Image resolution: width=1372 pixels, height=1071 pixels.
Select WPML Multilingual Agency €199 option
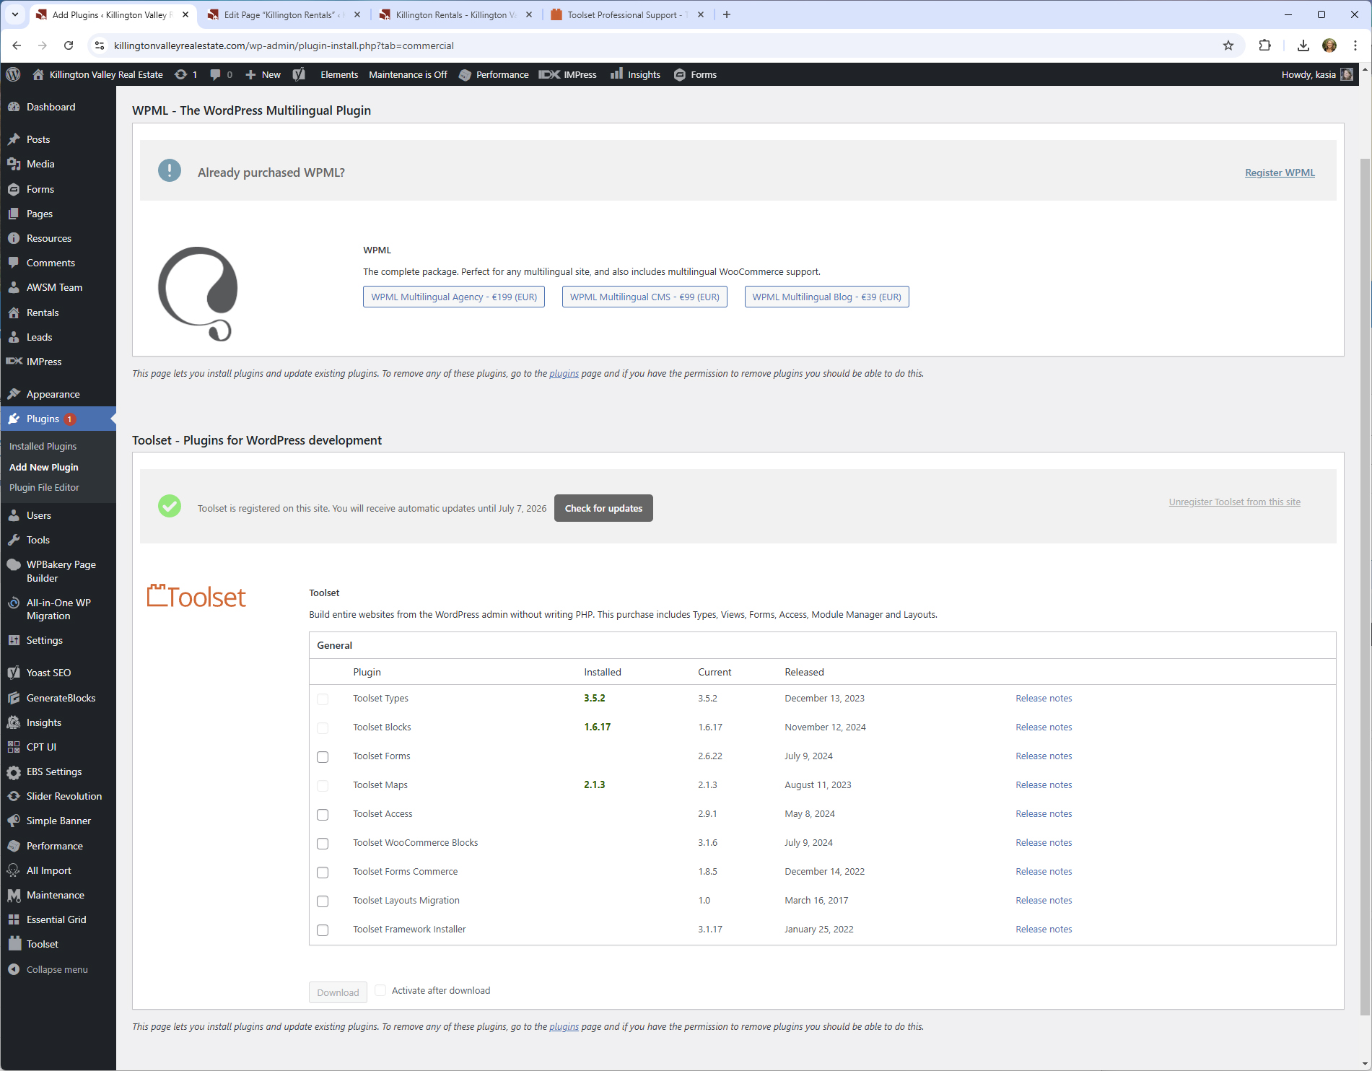pyautogui.click(x=454, y=297)
